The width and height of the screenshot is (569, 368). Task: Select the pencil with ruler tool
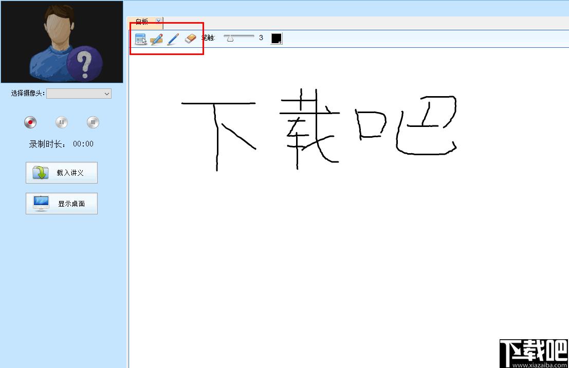[x=157, y=39]
